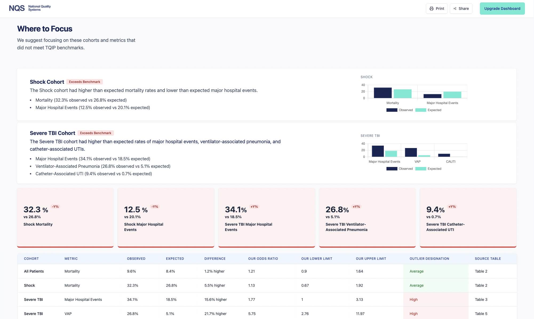Click the OUTLIER DESIGNATION column header
The image size is (534, 319).
coord(429,259)
